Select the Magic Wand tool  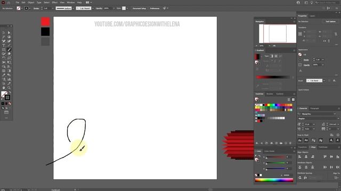click(x=4, y=37)
